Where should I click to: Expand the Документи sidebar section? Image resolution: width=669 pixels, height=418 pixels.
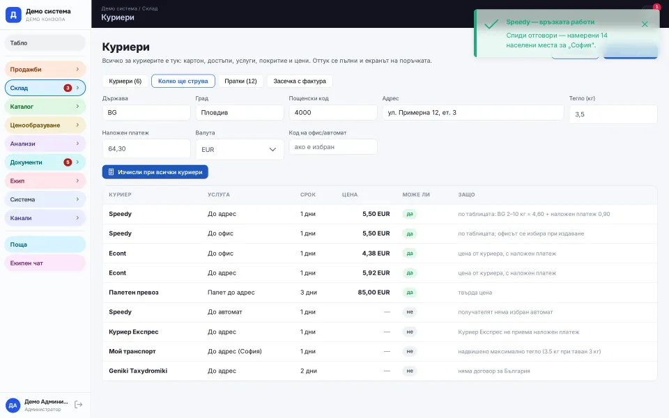coord(45,162)
